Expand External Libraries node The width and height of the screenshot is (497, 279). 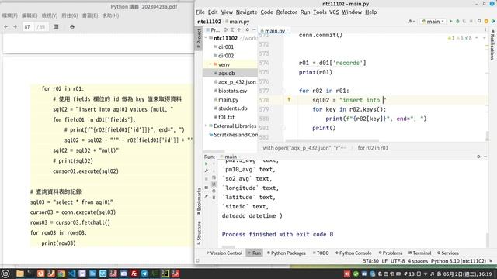[206, 126]
